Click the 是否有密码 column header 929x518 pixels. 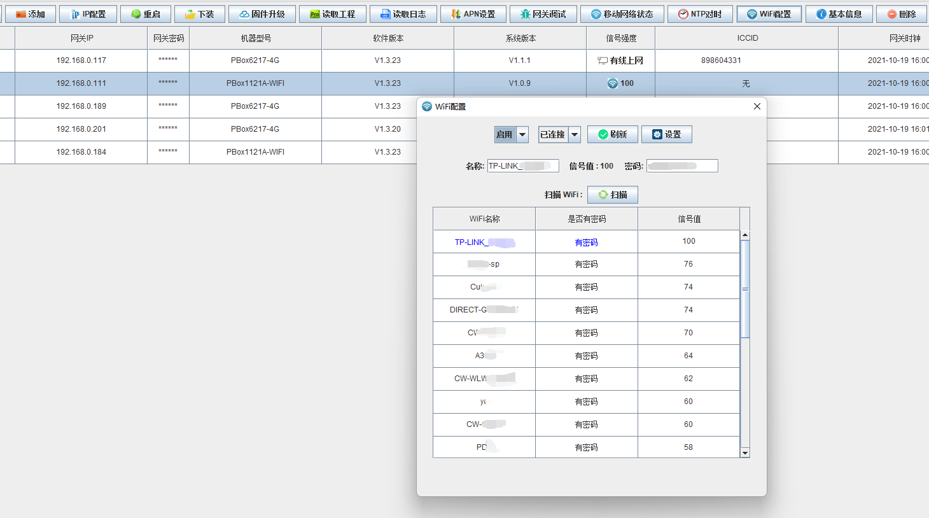click(x=587, y=219)
